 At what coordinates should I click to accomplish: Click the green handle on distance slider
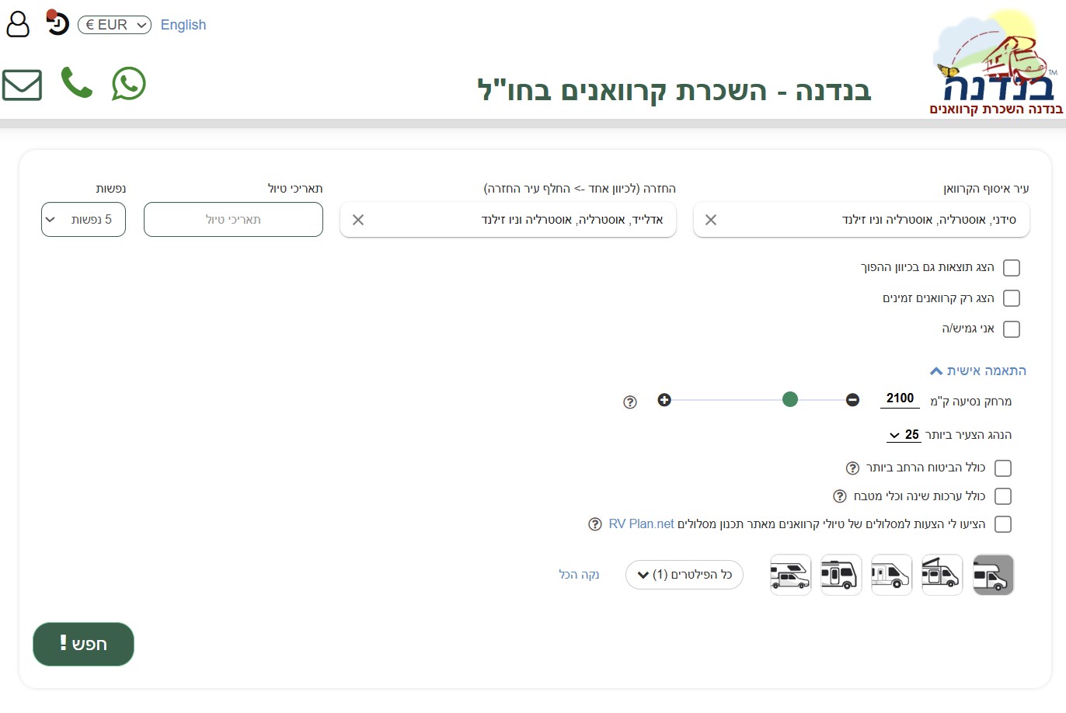click(x=790, y=400)
